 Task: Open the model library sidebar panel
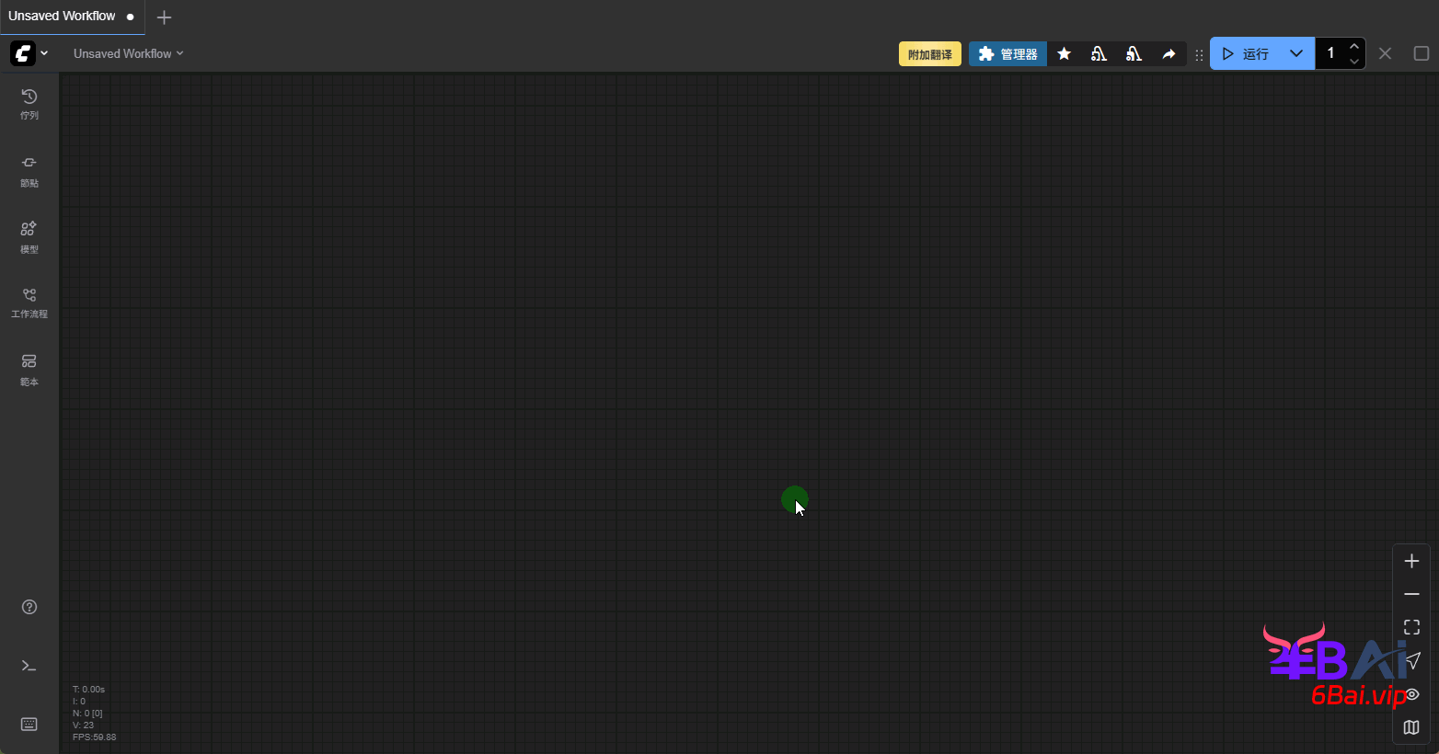pyautogui.click(x=29, y=236)
